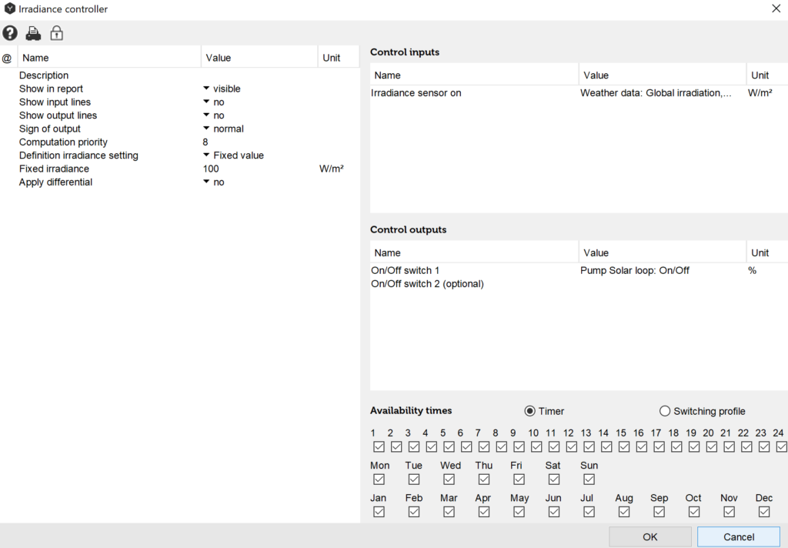The height and width of the screenshot is (548, 788).
Task: Toggle the hour 12 checkbox
Action: click(x=572, y=446)
